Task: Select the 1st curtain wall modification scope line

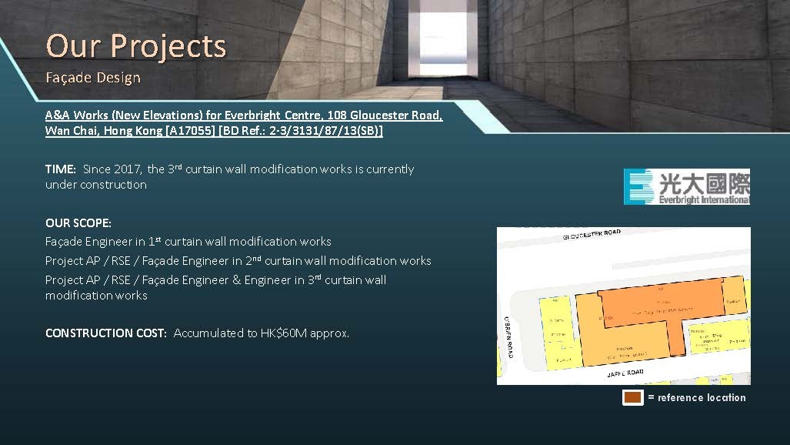Action: tap(188, 242)
